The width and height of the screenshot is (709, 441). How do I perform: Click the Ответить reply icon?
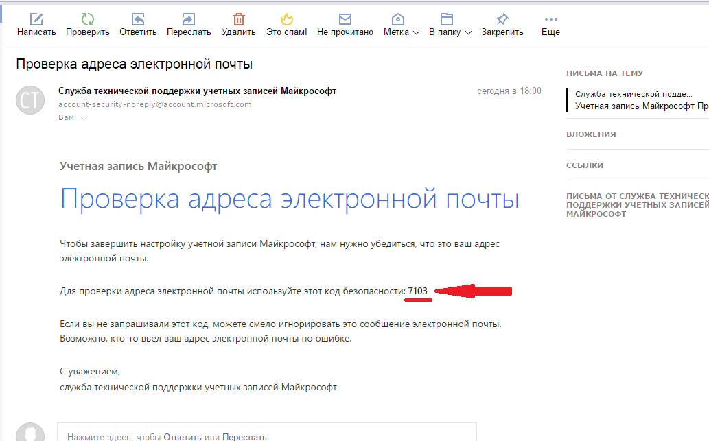point(138,19)
